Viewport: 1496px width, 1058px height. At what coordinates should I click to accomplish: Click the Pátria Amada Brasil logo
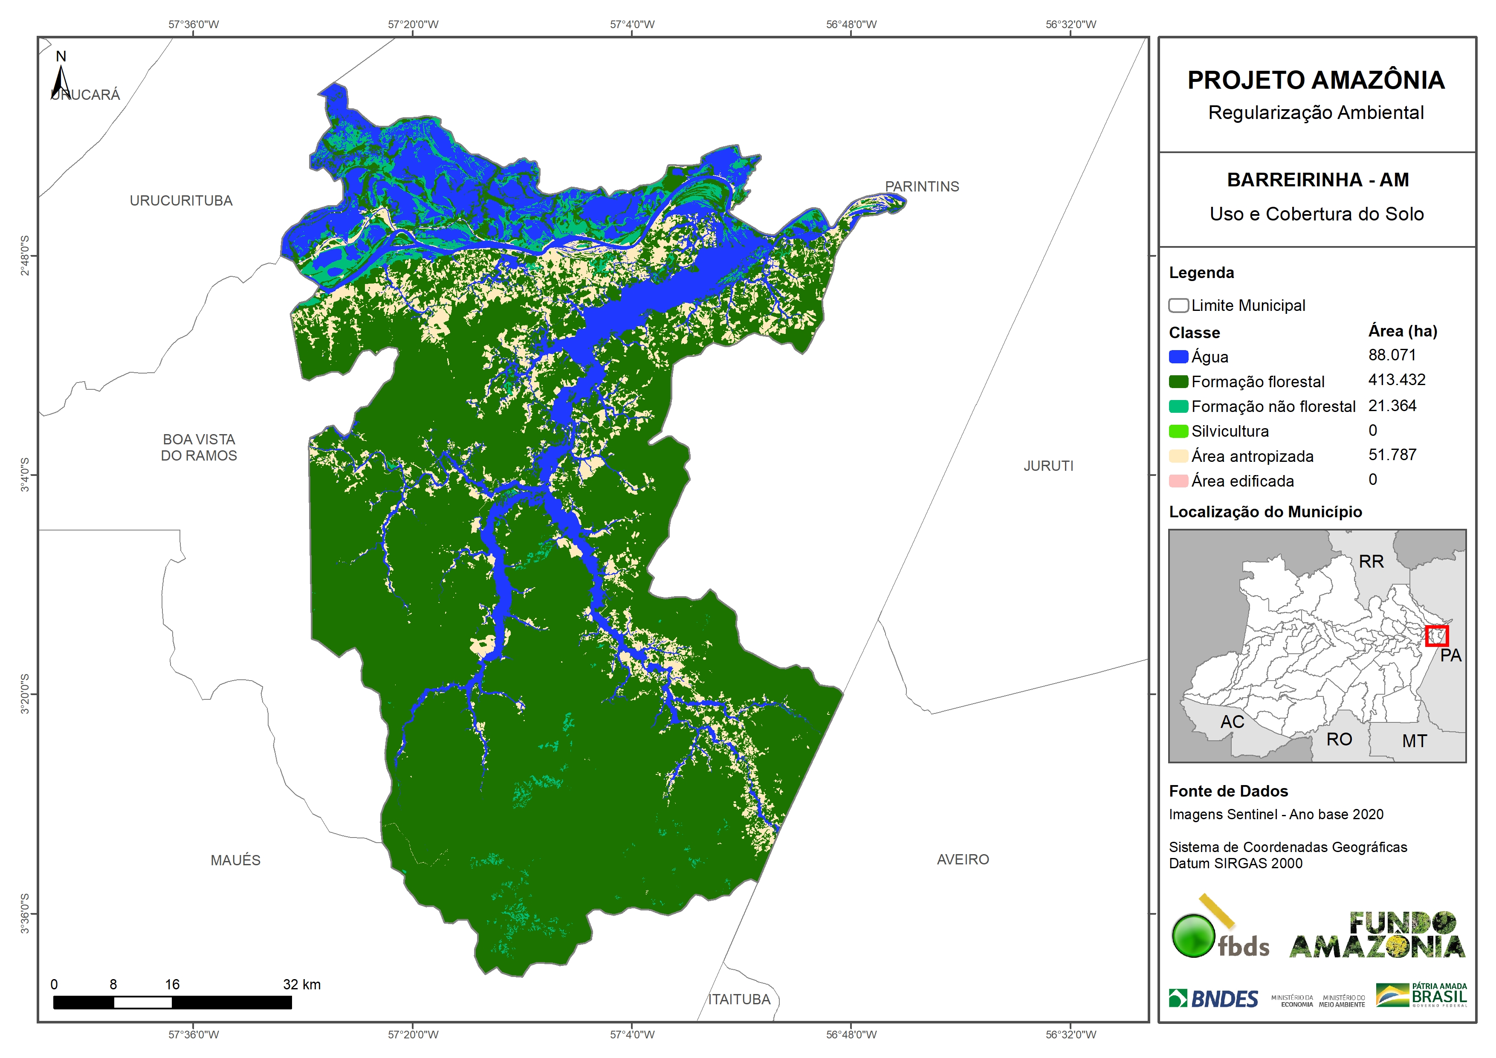[1422, 995]
